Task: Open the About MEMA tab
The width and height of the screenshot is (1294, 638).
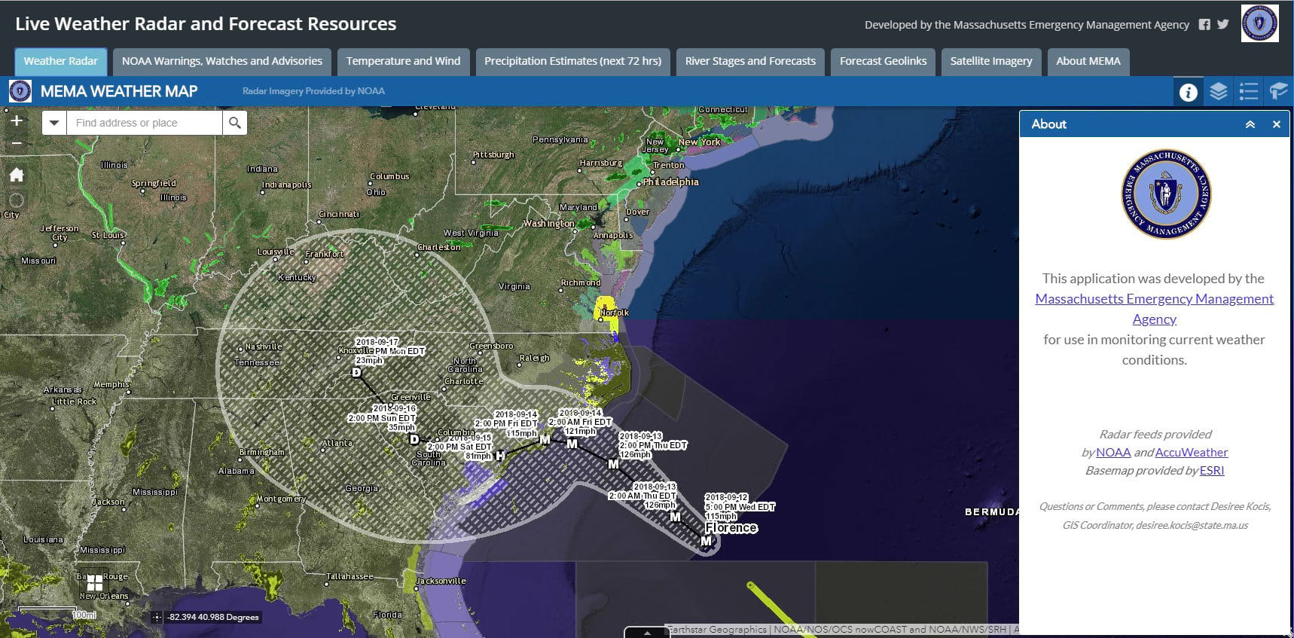Action: pos(1088,62)
